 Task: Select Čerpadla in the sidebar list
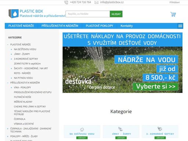pyautogui.click(x=19, y=119)
